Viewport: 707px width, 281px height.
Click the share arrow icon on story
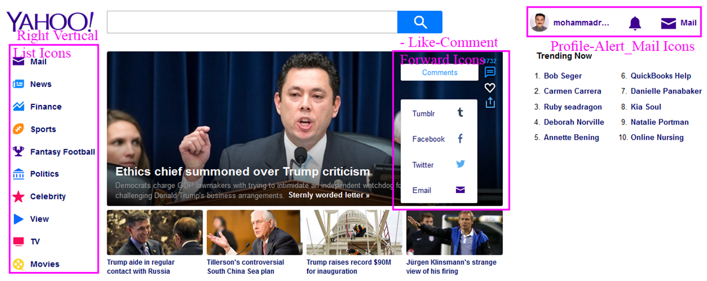click(x=490, y=102)
